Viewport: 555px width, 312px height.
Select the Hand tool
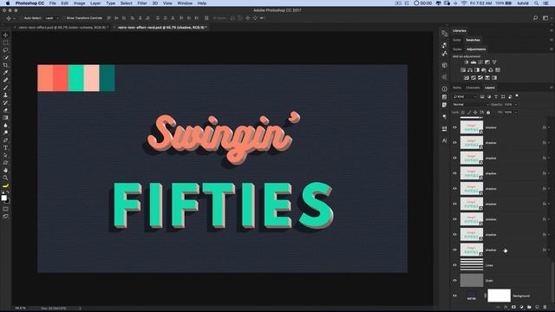pos(5,170)
